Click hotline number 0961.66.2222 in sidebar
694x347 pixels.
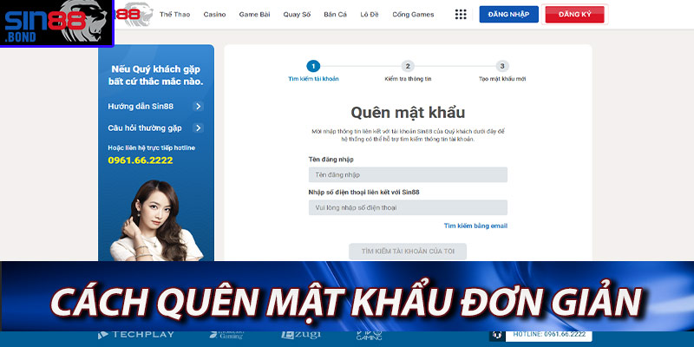pos(141,160)
